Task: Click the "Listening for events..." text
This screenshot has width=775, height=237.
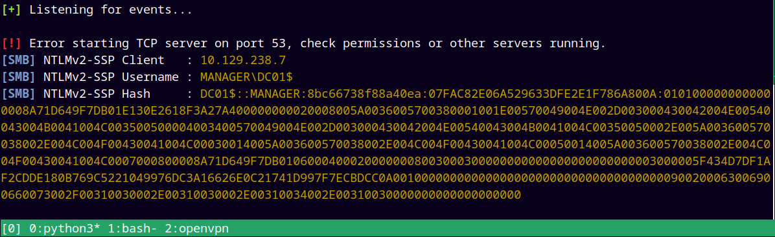Action: (111, 10)
